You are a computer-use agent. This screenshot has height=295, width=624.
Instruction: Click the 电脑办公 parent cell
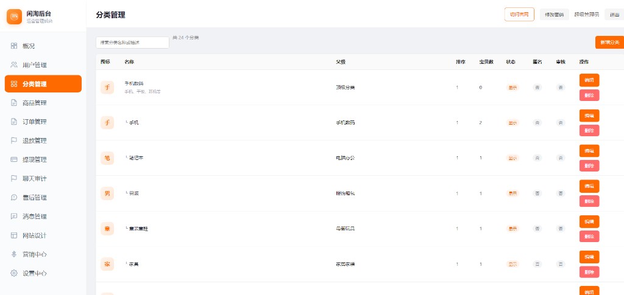[345, 158]
